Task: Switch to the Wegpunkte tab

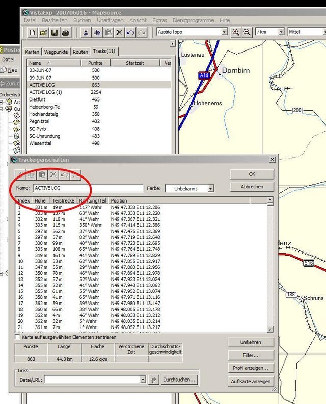Action: [56, 52]
